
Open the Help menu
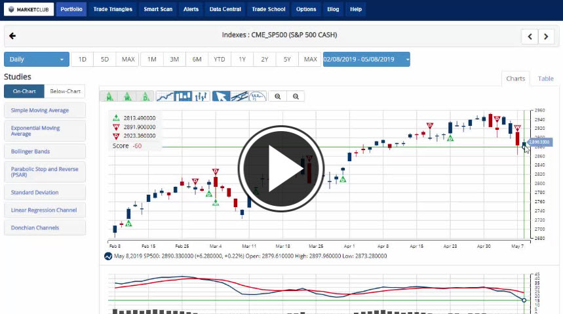pos(356,9)
